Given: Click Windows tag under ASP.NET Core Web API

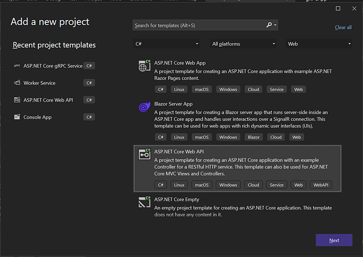Looking at the screenshot, I should pyautogui.click(x=228, y=185).
